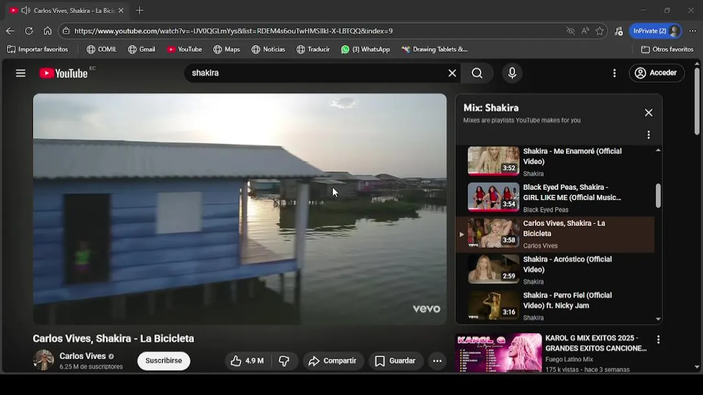Open Drawing Tablets bookmark
703x395 pixels.
(x=434, y=49)
